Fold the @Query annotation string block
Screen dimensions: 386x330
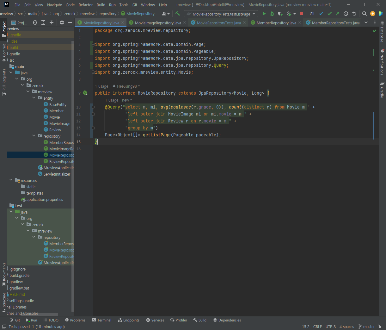click(93, 107)
